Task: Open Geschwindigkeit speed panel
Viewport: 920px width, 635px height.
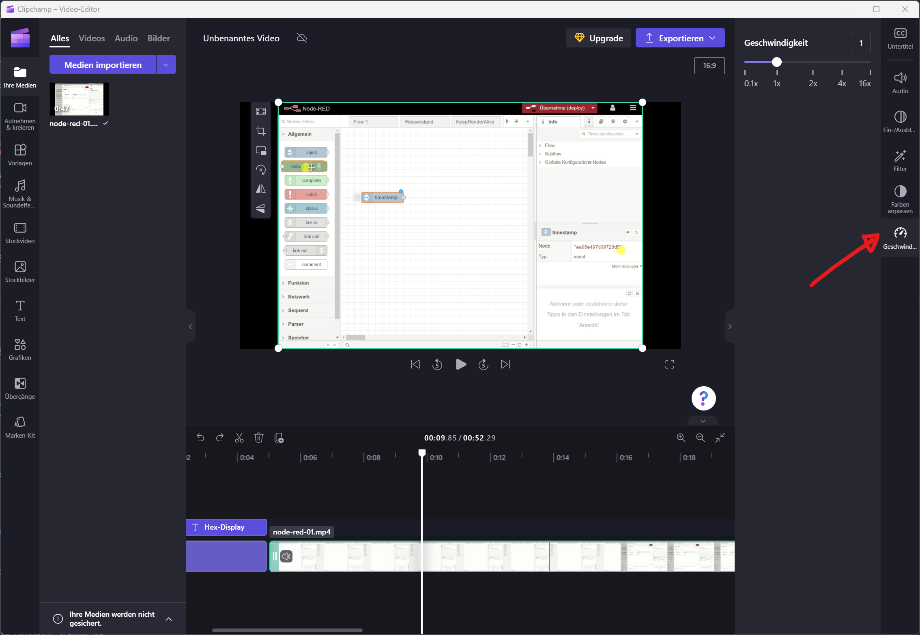Action: [x=900, y=238]
